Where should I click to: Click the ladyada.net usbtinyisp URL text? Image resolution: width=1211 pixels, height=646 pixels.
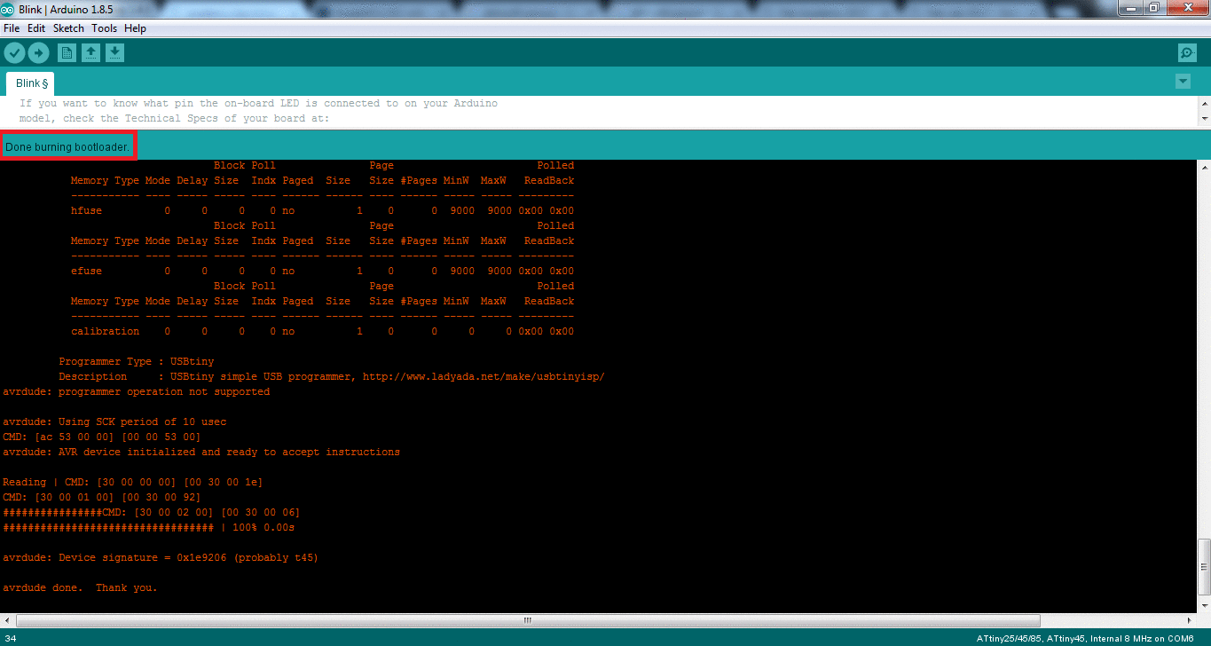coord(484,376)
